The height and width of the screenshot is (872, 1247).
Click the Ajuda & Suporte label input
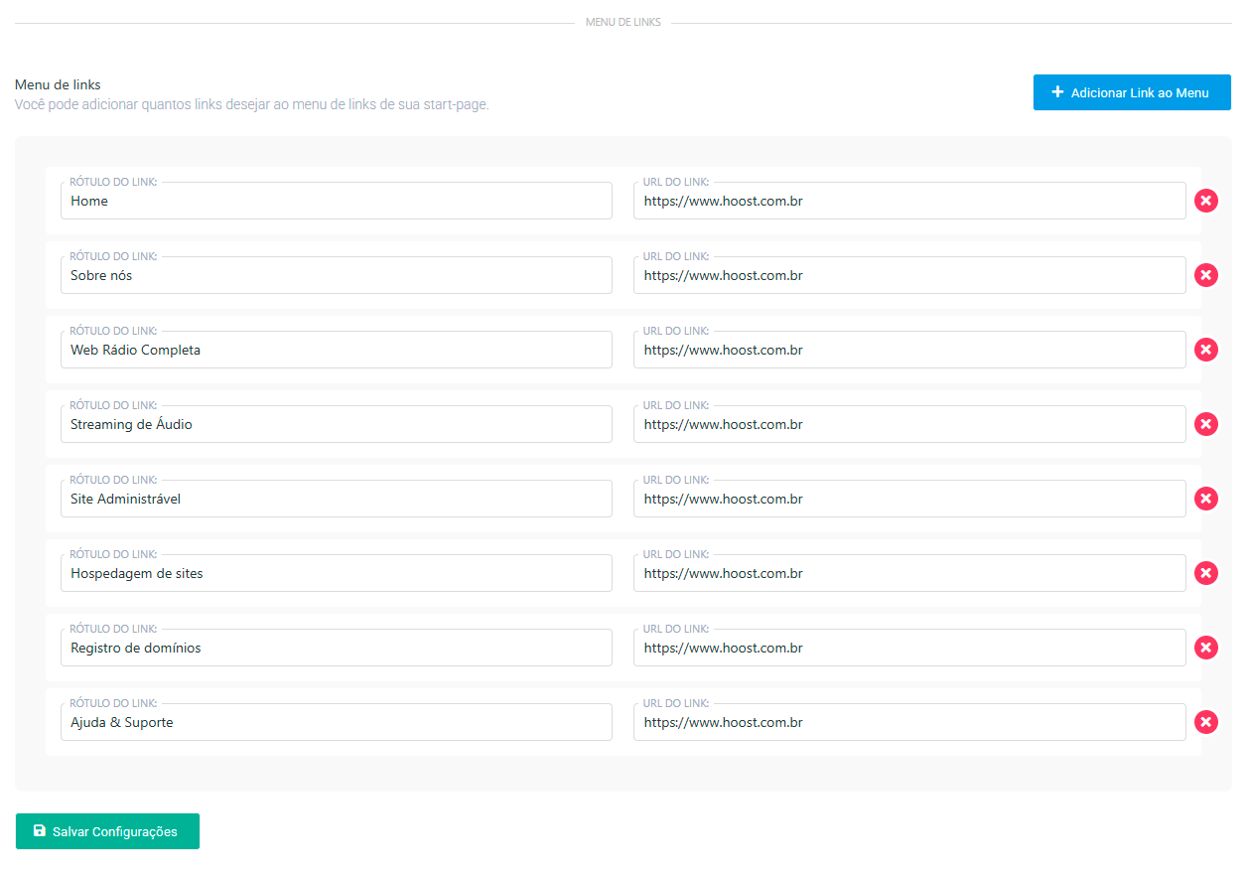tap(336, 722)
